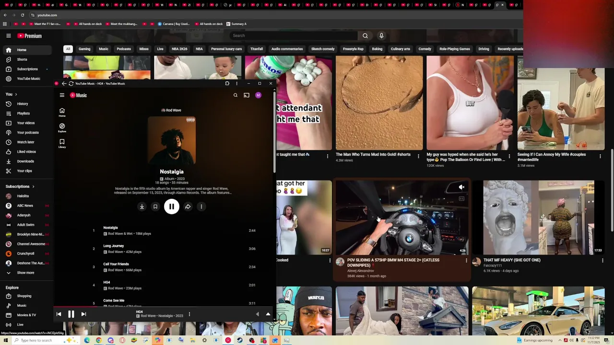Select the Role-Playing Games chip

pos(455,49)
